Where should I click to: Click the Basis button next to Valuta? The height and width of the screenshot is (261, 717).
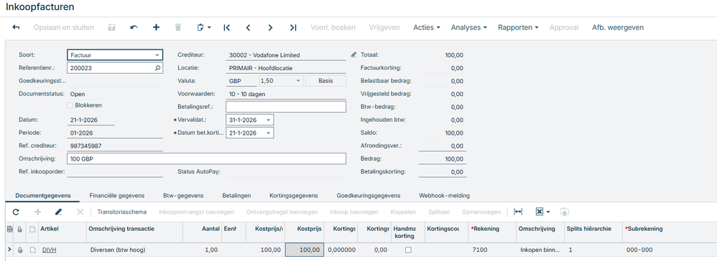coord(325,81)
